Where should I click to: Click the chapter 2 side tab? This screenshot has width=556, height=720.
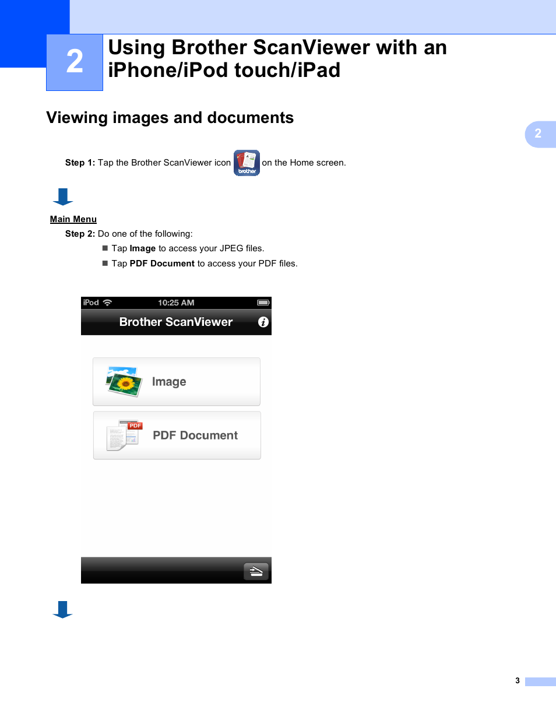(x=540, y=134)
